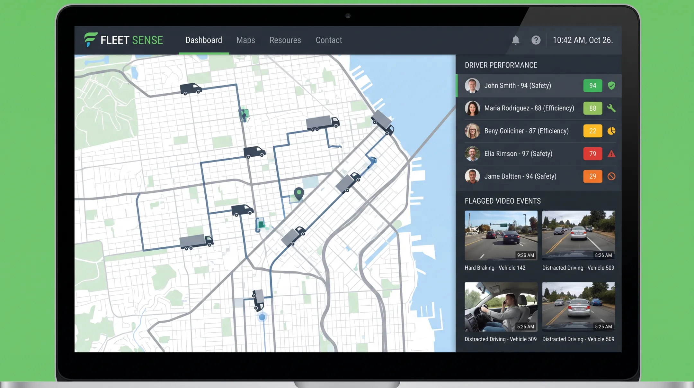Viewport: 694px width, 388px height.
Task: Open the 8:26 AM Distracted Driving video thumbnail
Action: point(579,236)
